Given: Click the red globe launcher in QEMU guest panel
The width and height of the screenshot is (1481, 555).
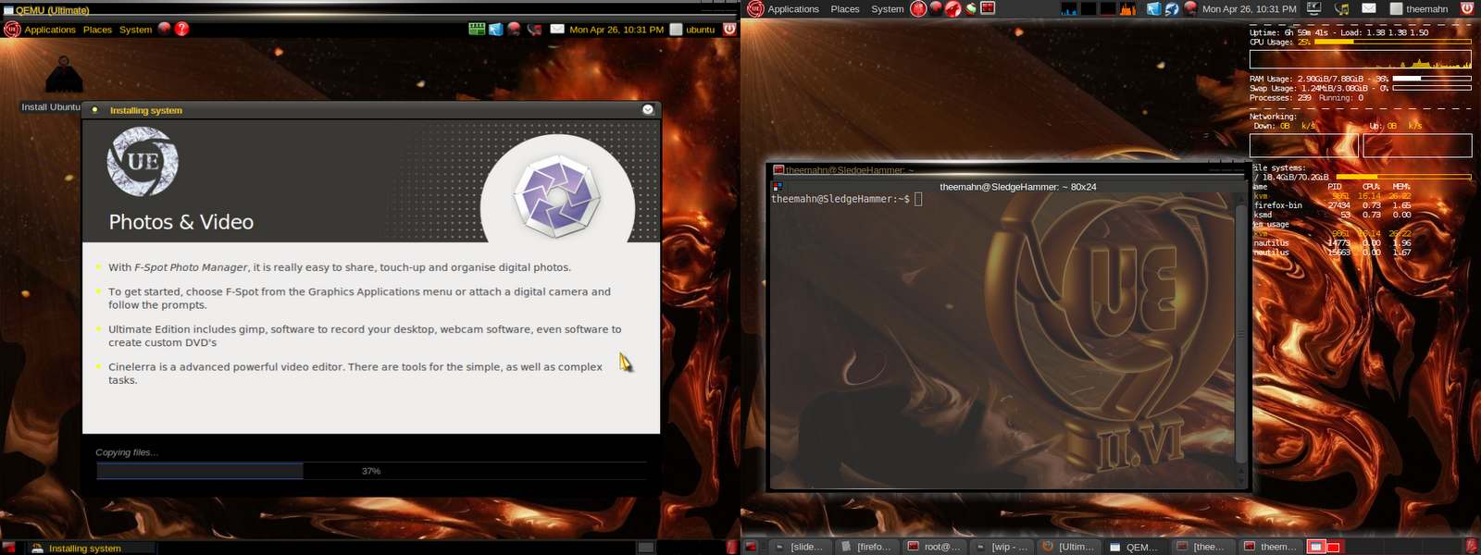Looking at the screenshot, I should 165,28.
